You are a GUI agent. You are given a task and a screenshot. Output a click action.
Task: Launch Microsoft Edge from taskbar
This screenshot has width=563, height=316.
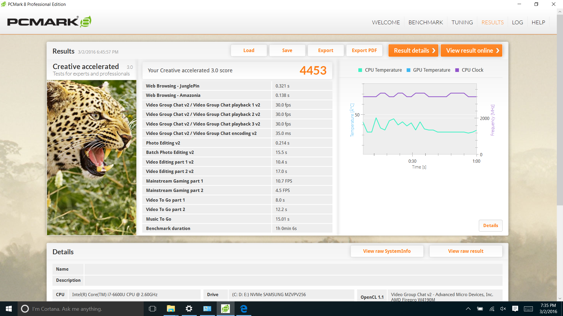tap(244, 309)
